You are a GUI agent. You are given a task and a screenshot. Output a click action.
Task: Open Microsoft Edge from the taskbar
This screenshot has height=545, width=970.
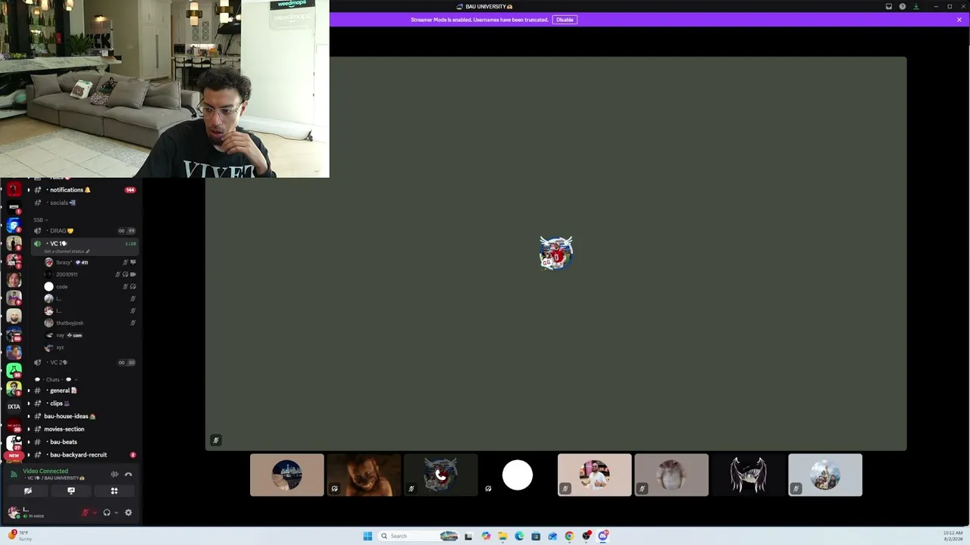pos(519,536)
